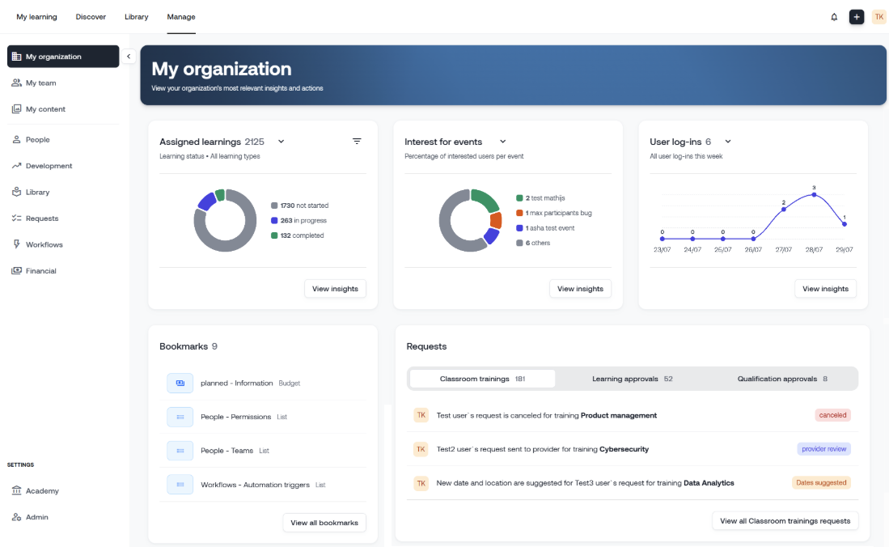Go to the My learning top menu
The height and width of the screenshot is (547, 889).
point(37,17)
